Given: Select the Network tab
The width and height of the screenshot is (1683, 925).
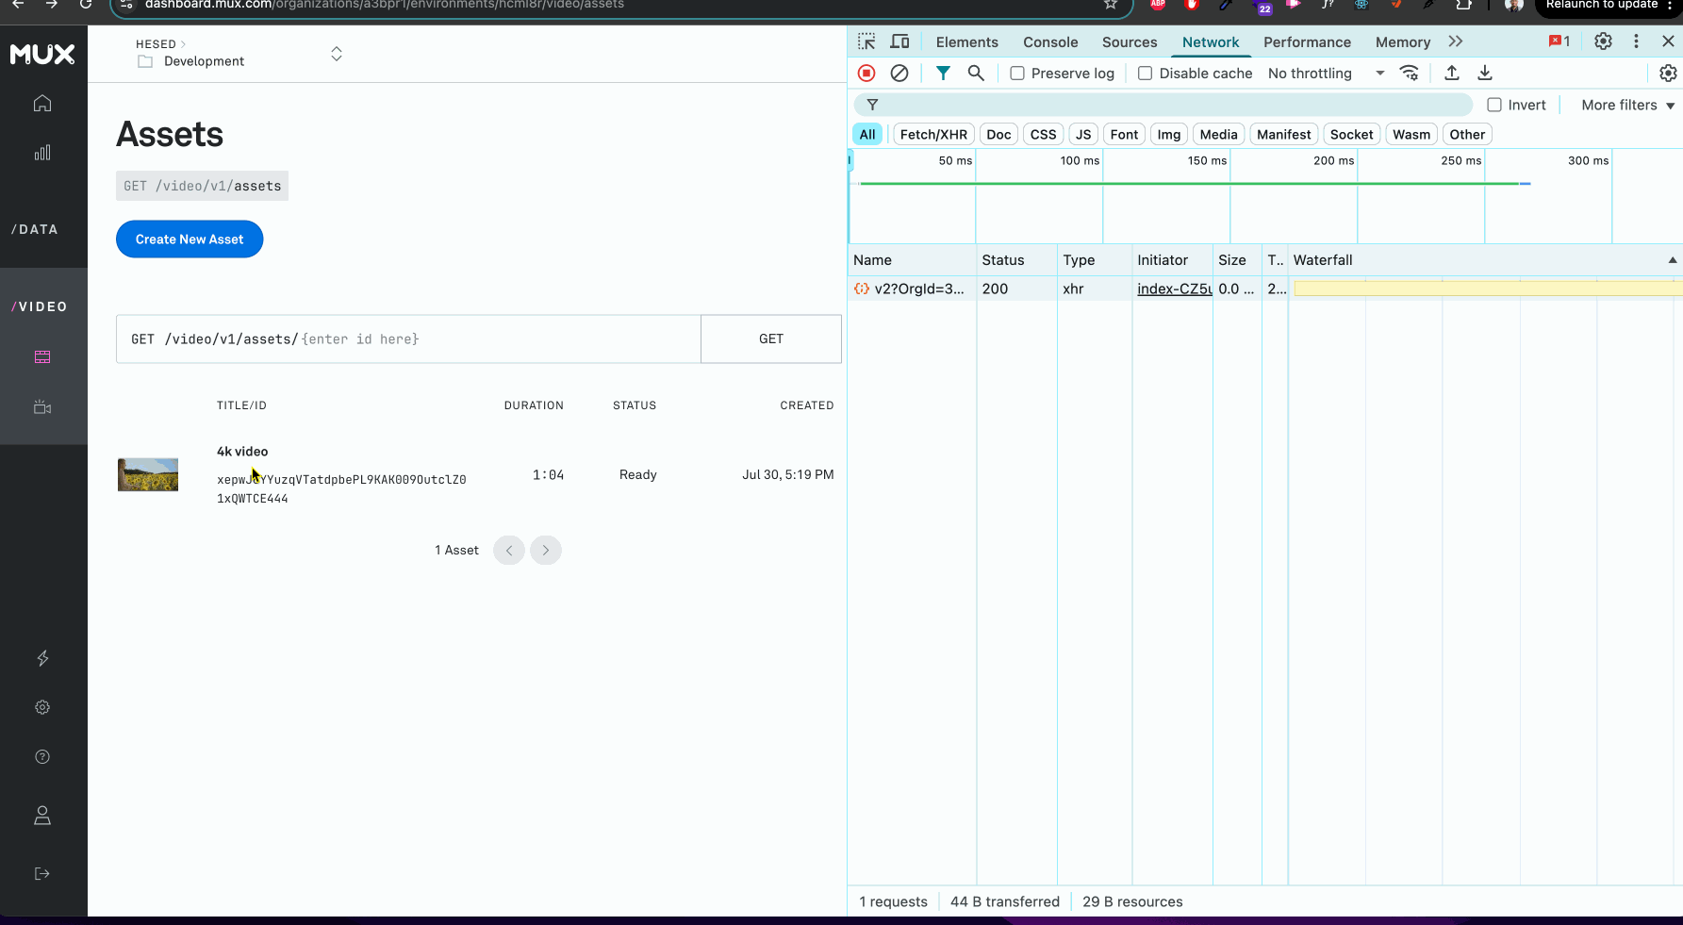Looking at the screenshot, I should (1211, 42).
